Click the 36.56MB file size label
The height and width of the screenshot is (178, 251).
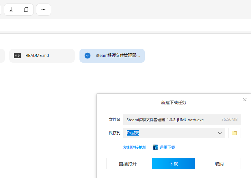[229, 120]
